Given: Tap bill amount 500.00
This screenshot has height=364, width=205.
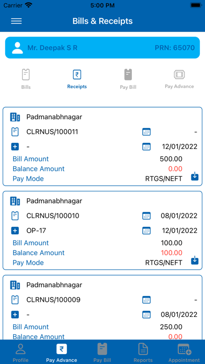Looking at the screenshot, I should click(x=171, y=159).
